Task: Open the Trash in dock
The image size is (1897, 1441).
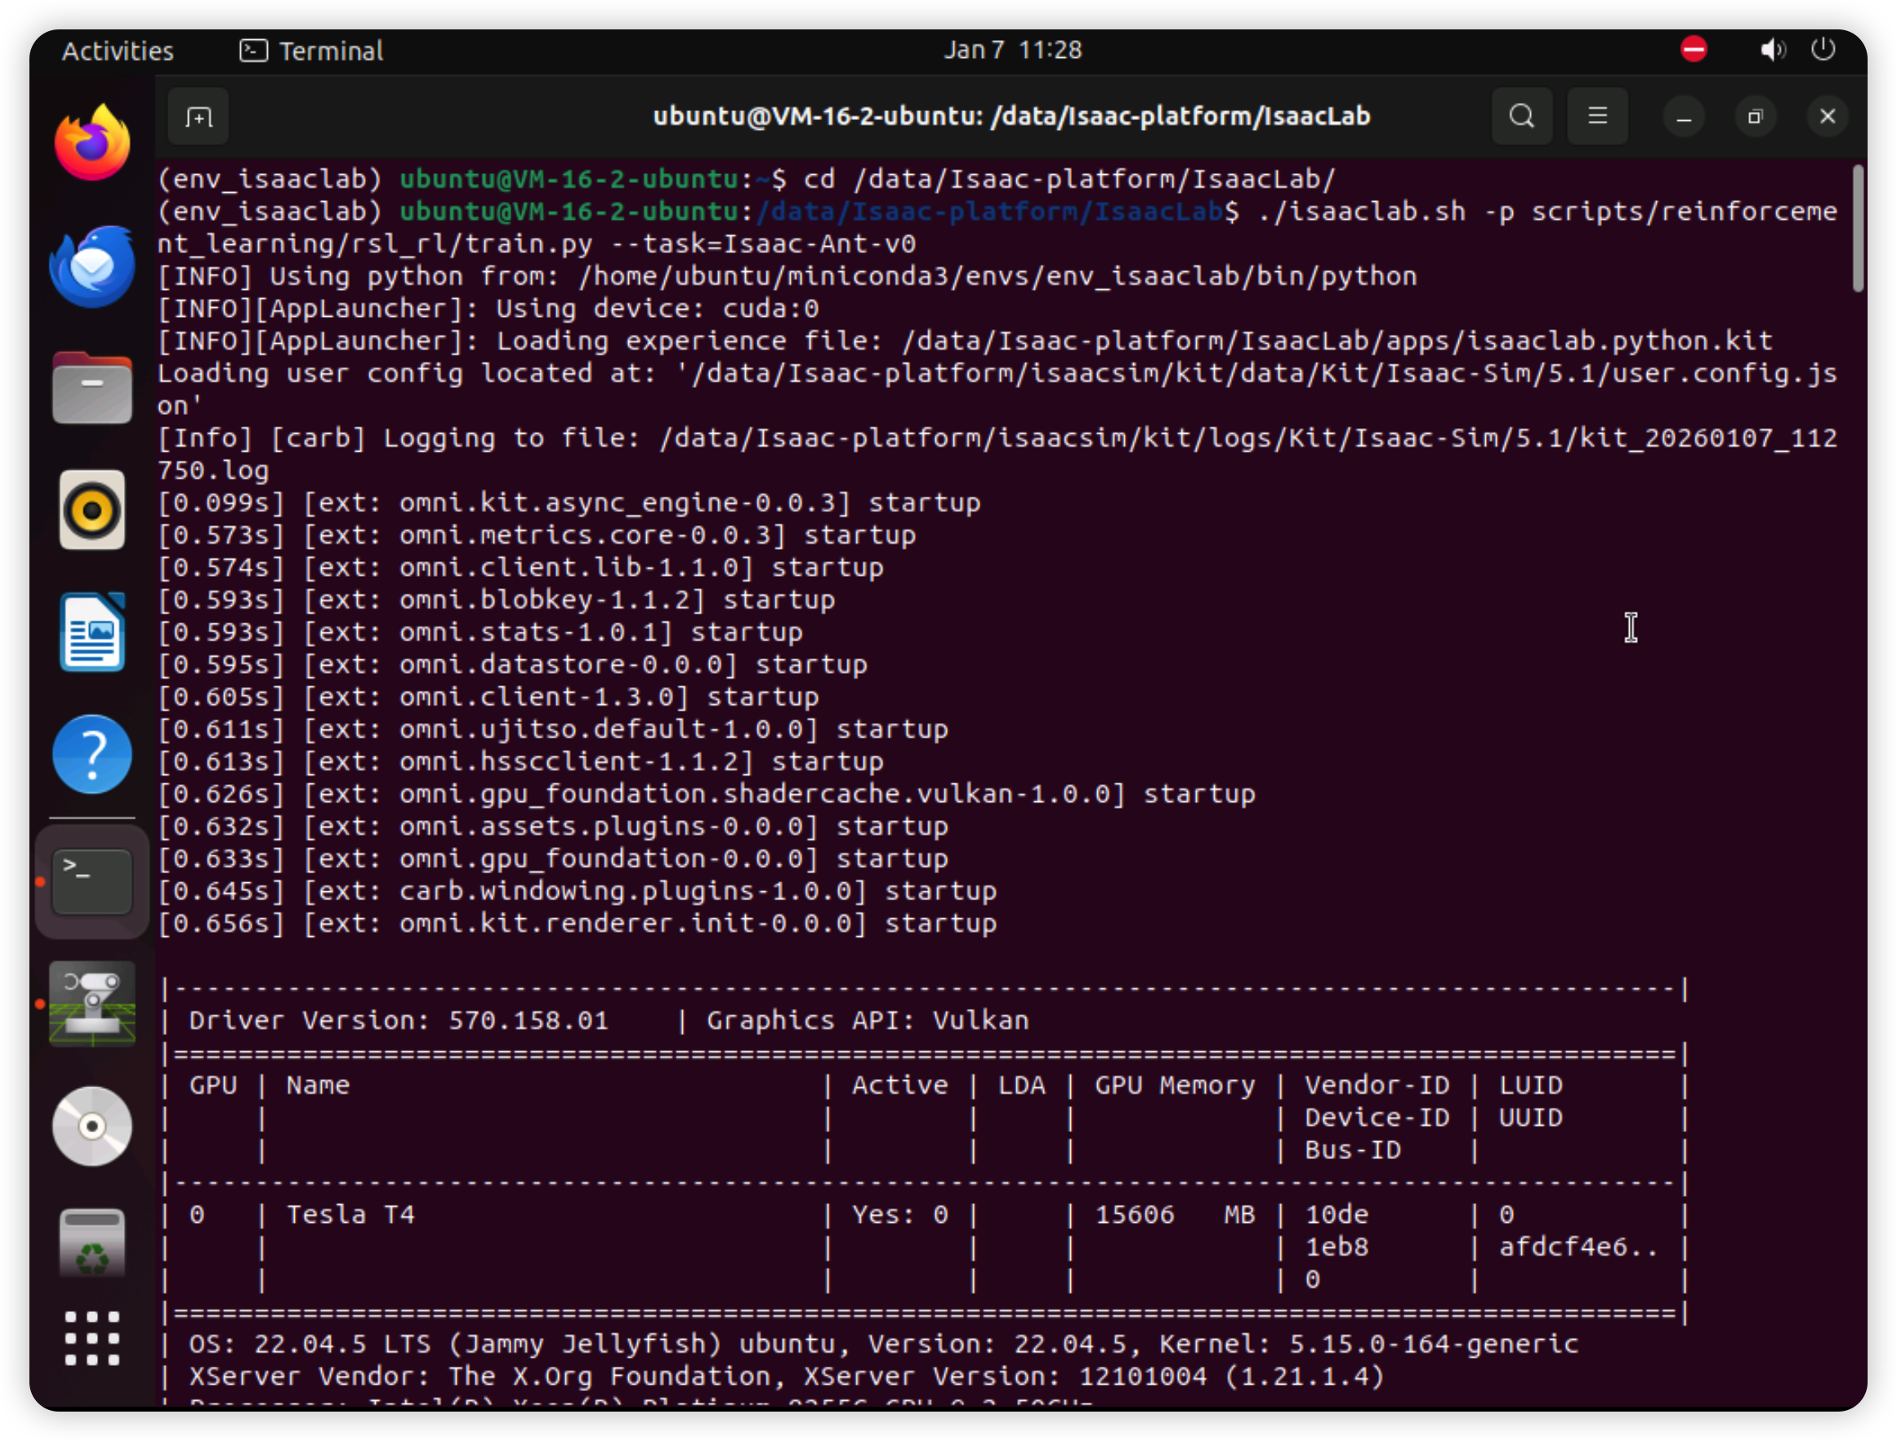Action: coord(92,1245)
